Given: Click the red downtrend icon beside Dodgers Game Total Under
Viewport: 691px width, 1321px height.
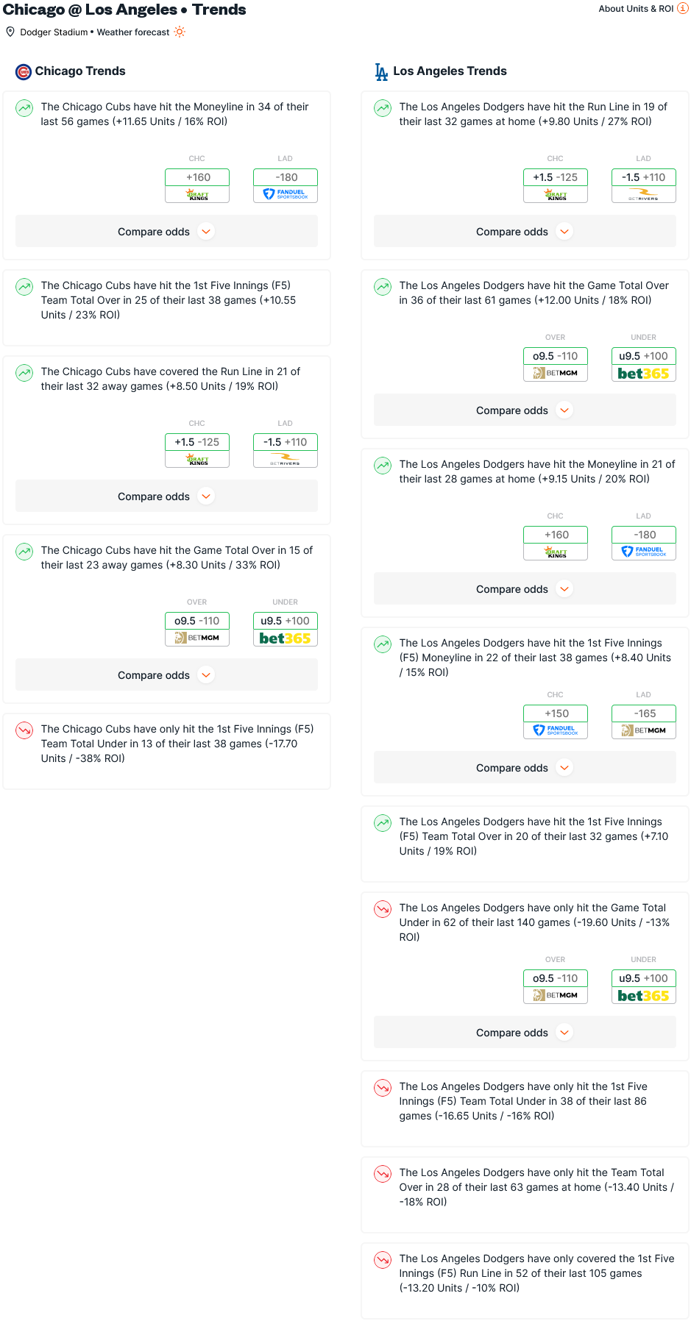Looking at the screenshot, I should coord(383,908).
